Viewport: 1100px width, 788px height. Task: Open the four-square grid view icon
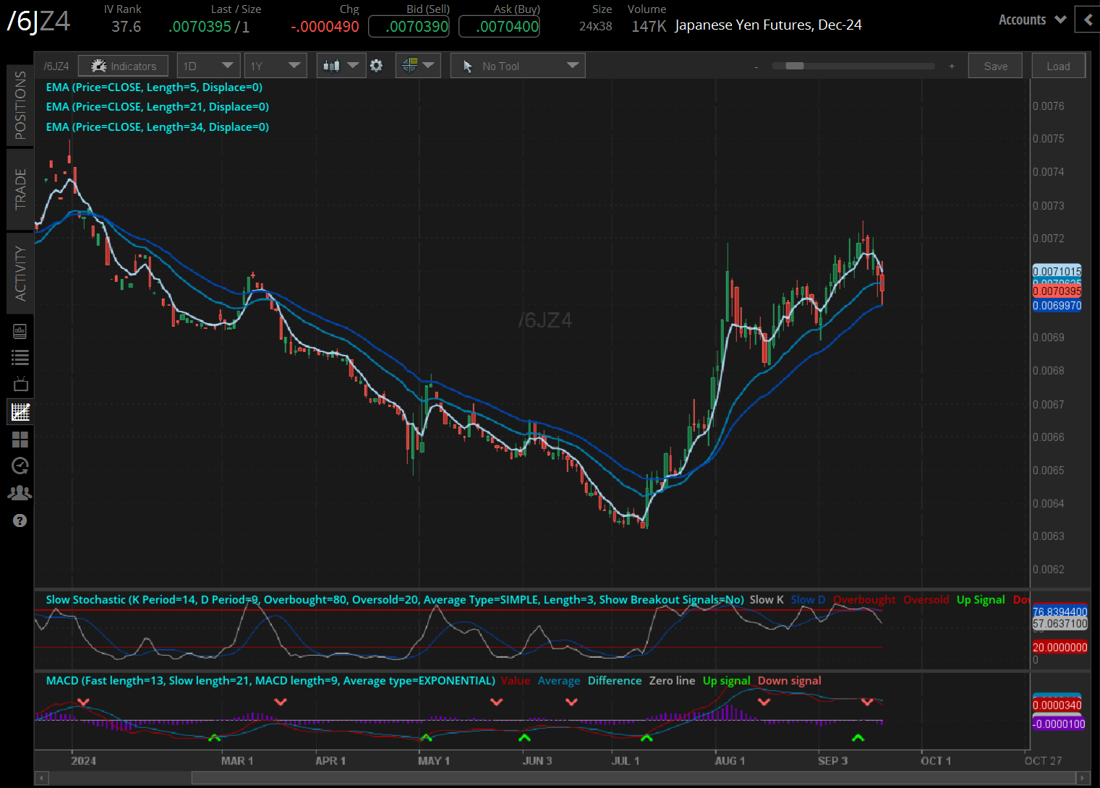click(20, 439)
